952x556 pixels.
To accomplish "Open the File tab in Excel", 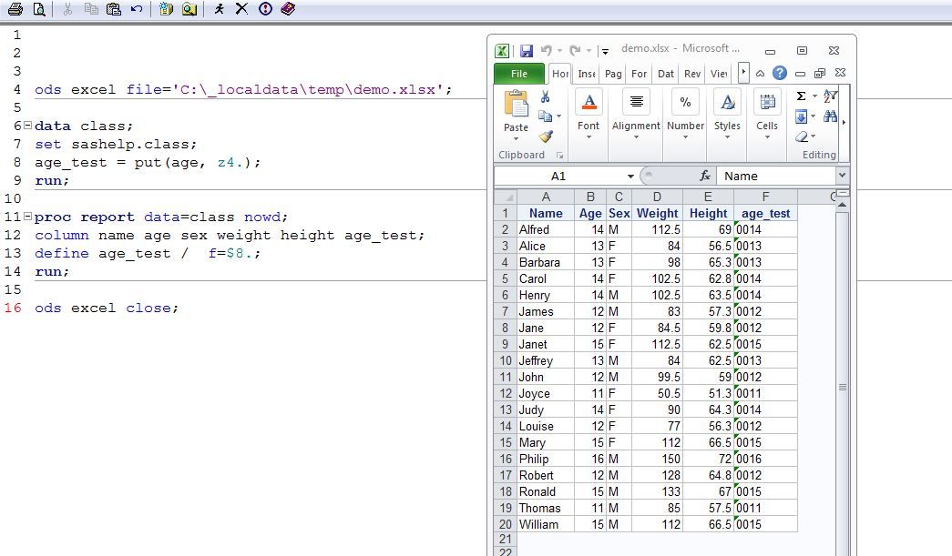I will [518, 74].
